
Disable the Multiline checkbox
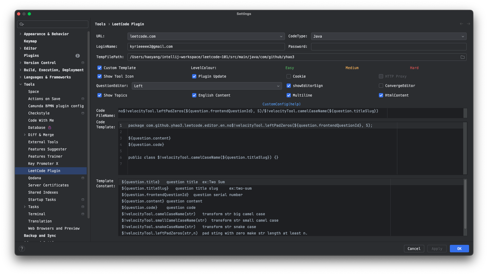[289, 95]
